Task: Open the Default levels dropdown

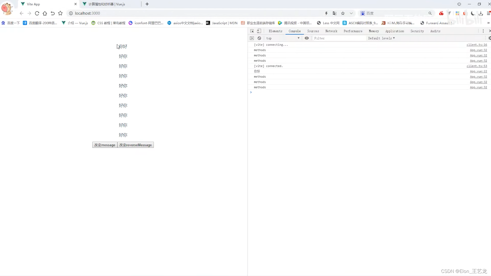Action: (381, 38)
